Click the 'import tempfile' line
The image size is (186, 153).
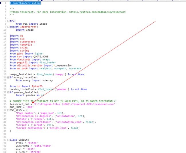click(21, 45)
